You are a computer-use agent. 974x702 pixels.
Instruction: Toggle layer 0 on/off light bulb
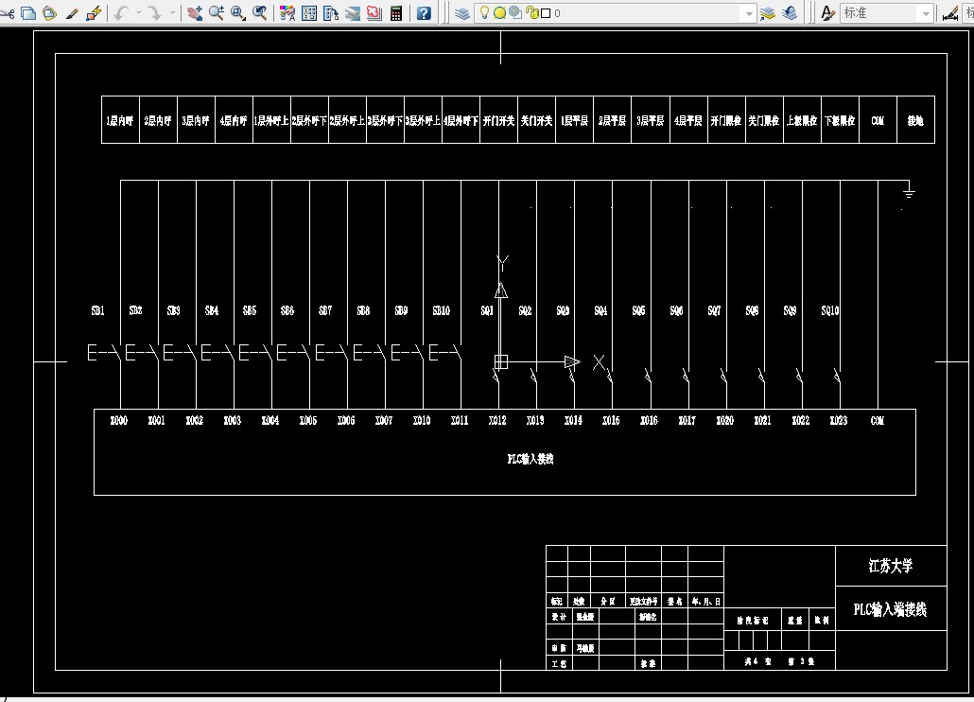tap(484, 12)
